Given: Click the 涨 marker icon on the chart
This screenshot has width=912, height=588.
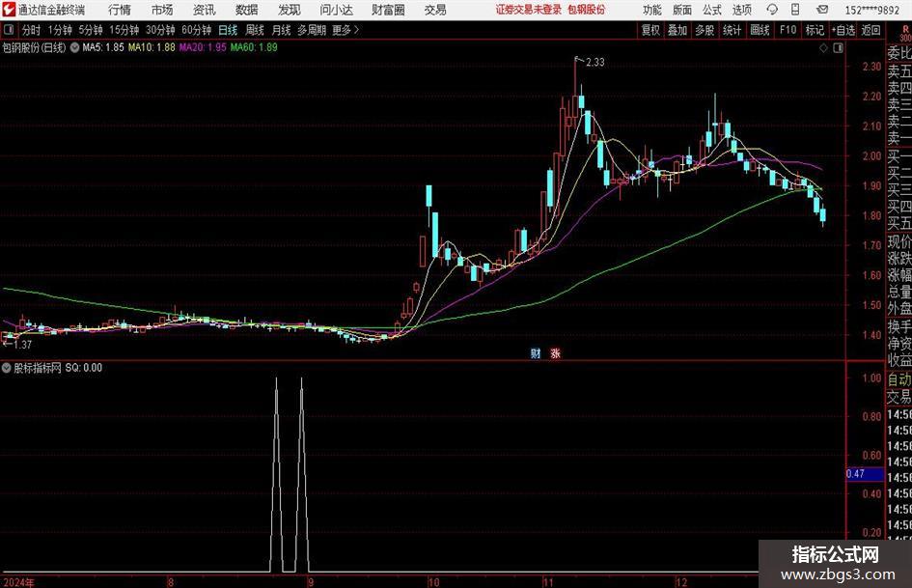Looking at the screenshot, I should (x=556, y=352).
